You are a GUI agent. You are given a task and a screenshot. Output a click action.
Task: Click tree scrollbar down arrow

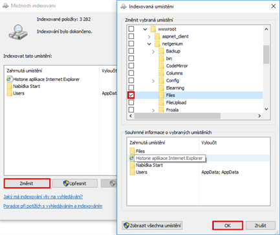[x=266, y=109]
